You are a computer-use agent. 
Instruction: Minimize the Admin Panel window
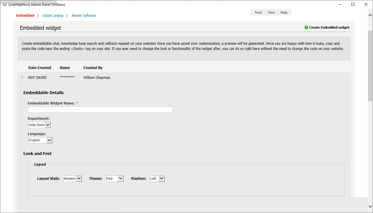(x=340, y=4)
